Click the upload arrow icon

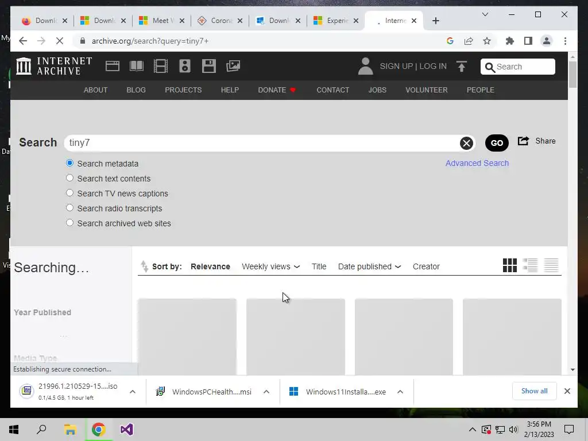(x=462, y=67)
